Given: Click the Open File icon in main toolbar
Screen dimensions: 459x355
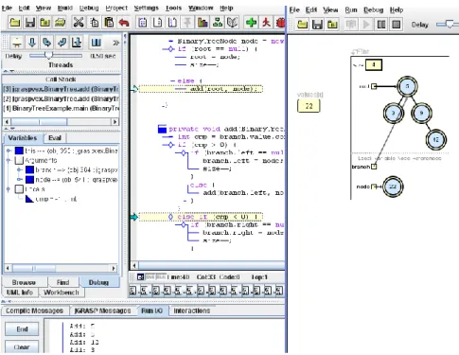Looking at the screenshot, I should [x=14, y=23].
